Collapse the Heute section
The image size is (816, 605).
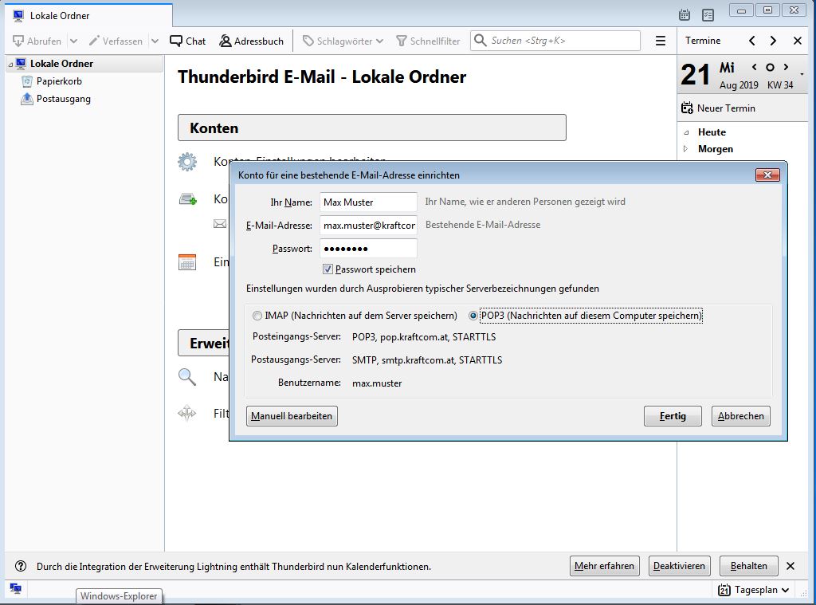(x=686, y=133)
